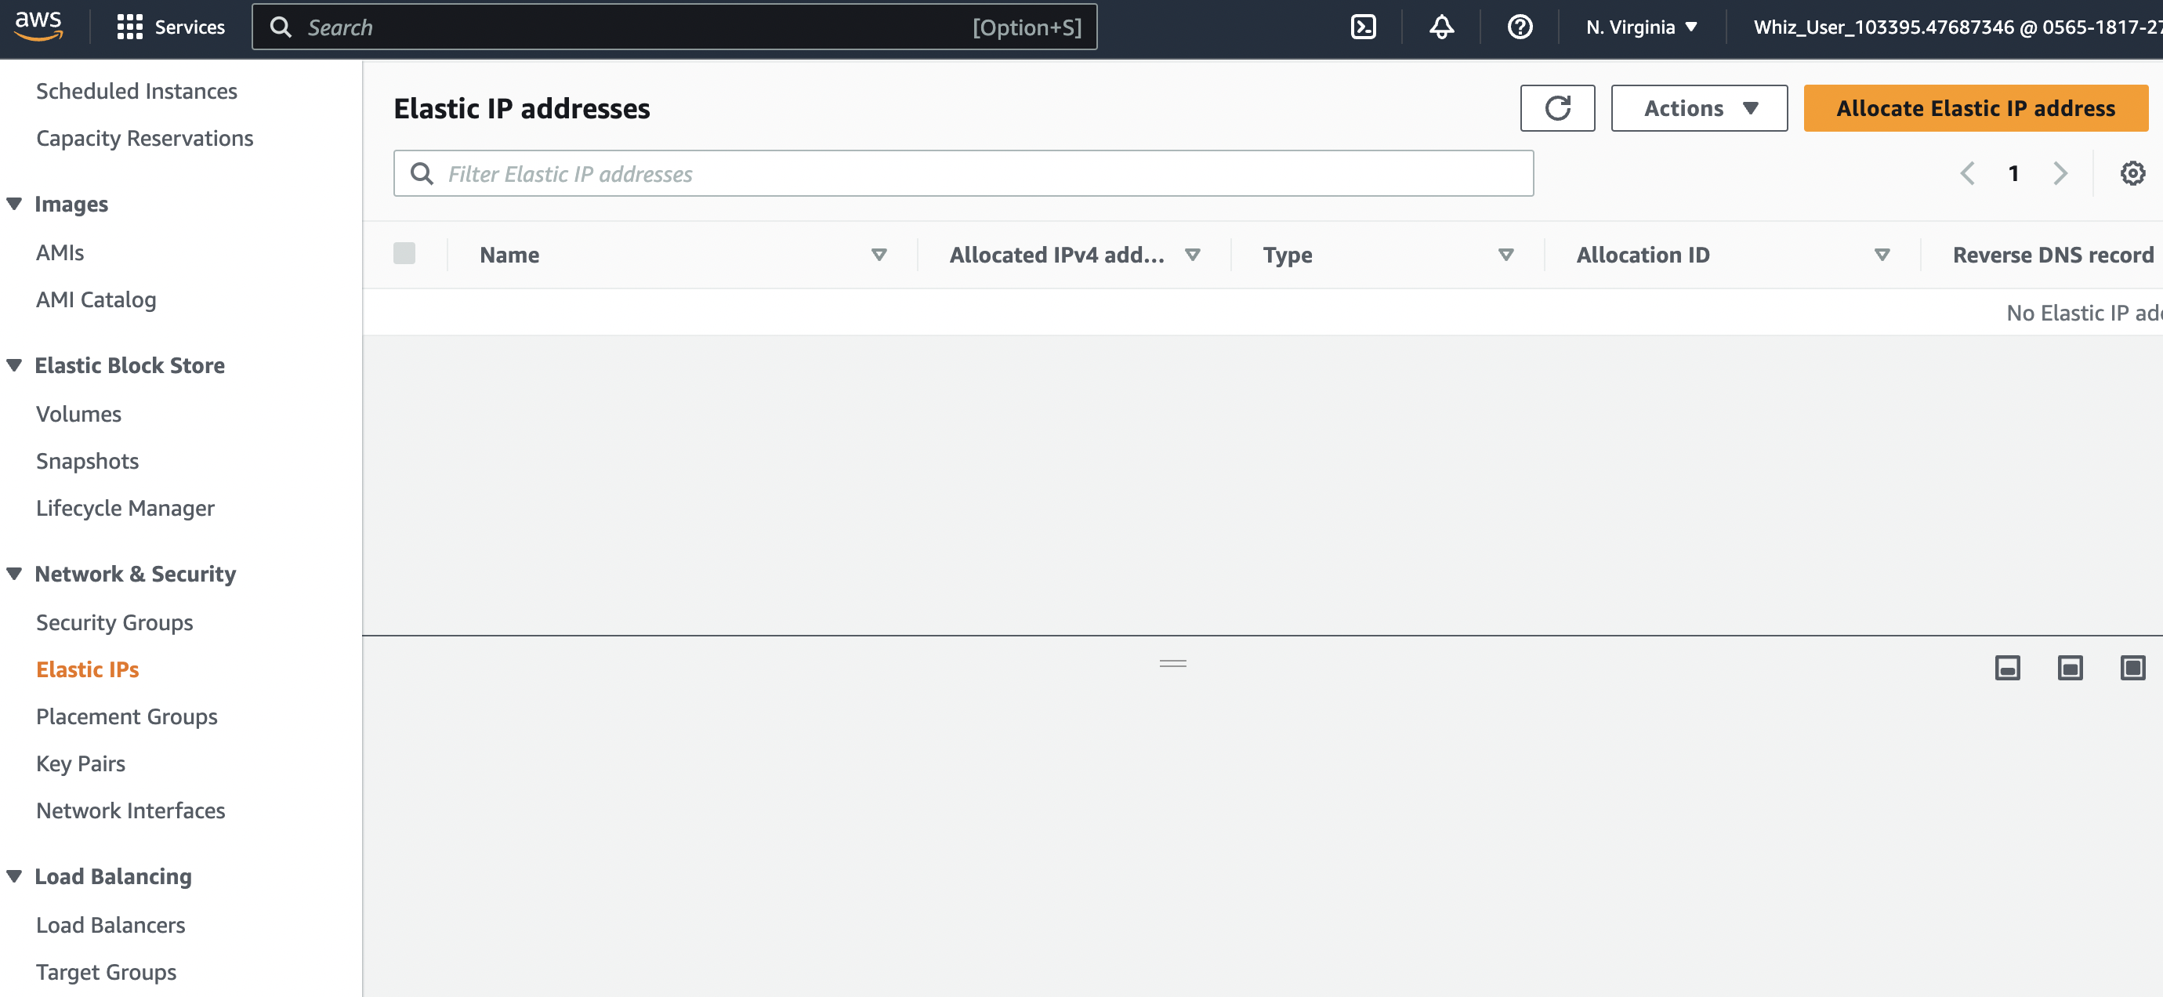
Task: Open the Services menu
Action: coord(172,27)
